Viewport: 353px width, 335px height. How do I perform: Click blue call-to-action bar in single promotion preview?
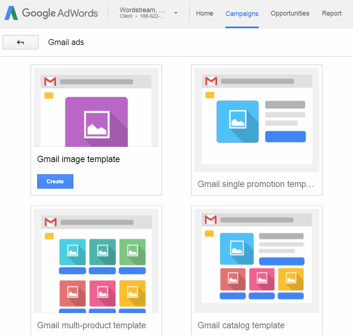(x=285, y=136)
